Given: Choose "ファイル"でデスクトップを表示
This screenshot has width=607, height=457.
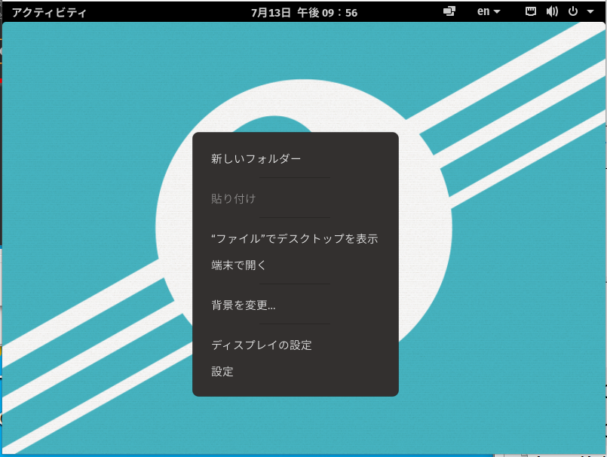Looking at the screenshot, I should pos(296,238).
